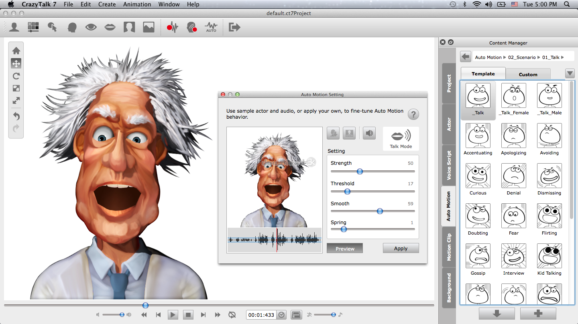The image size is (578, 324).
Task: Open the head profile settings icon
Action: pos(72,27)
